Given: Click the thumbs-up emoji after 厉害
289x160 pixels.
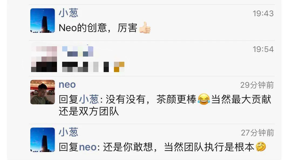Looking at the screenshot, I should coord(145,28).
